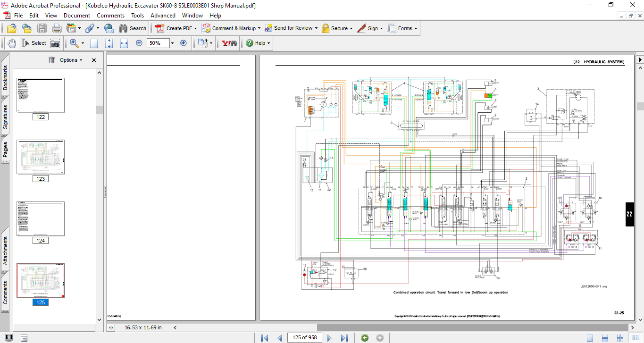Open the zoom percentage dropdown arrow

(x=172, y=43)
